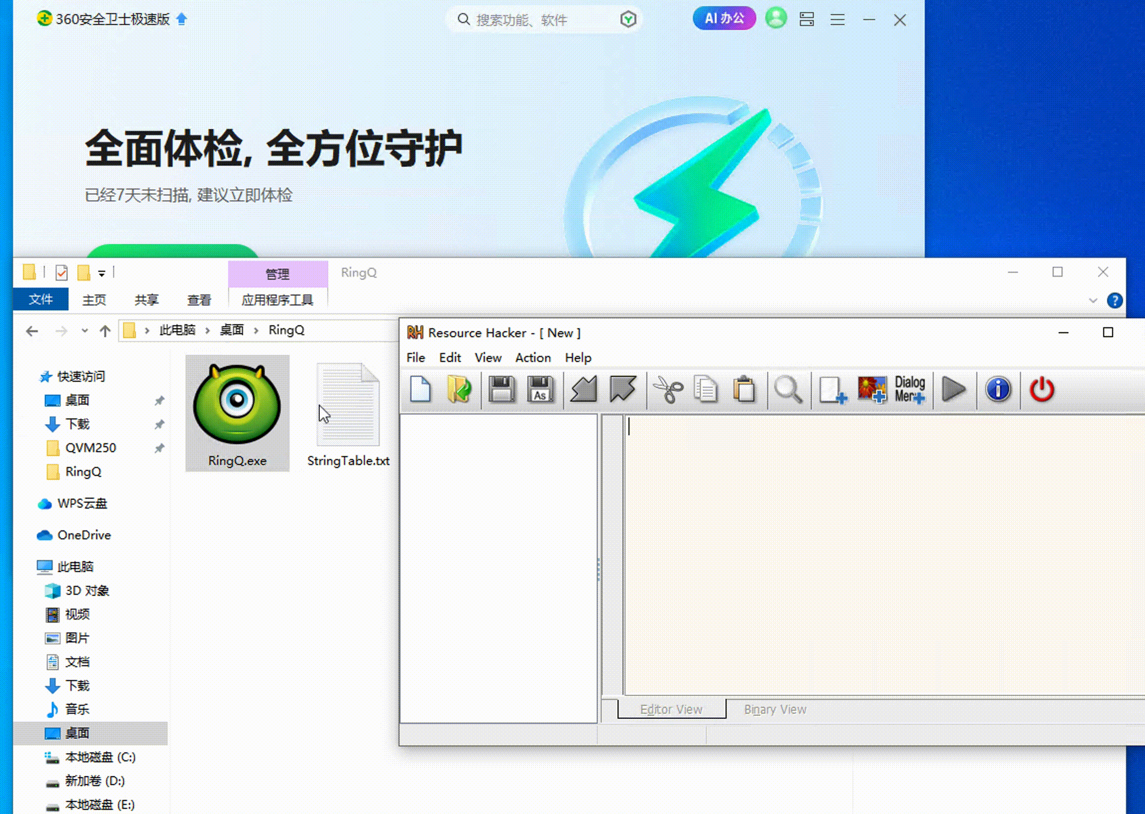The width and height of the screenshot is (1145, 814).
Task: Switch to Binary View tab
Action: [775, 710]
